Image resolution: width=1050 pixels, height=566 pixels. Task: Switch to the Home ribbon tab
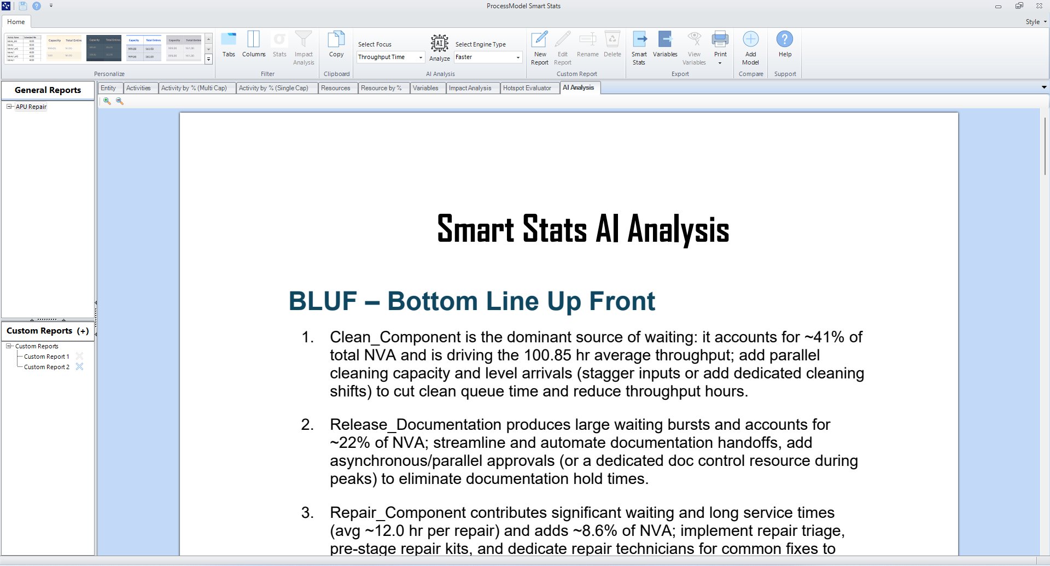tap(16, 22)
